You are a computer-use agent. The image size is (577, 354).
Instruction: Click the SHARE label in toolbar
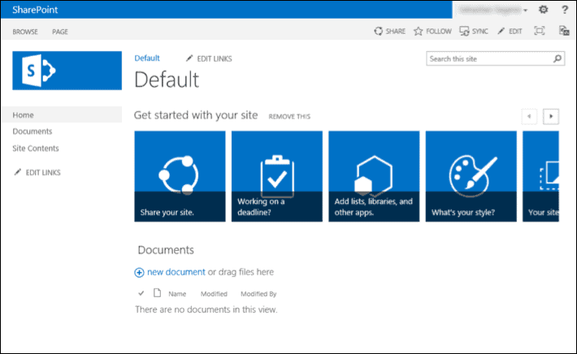click(396, 31)
